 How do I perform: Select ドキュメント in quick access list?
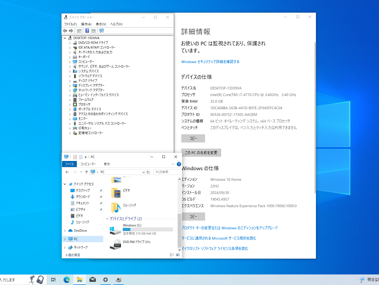pyautogui.click(x=83, y=203)
